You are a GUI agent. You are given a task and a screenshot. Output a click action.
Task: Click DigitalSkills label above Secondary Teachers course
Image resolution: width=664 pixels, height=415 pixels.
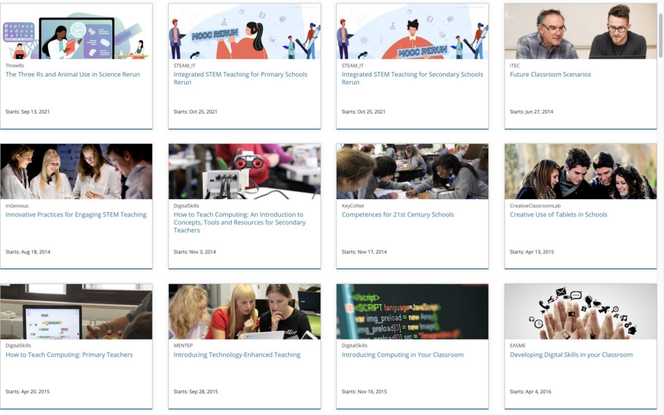[x=186, y=206]
